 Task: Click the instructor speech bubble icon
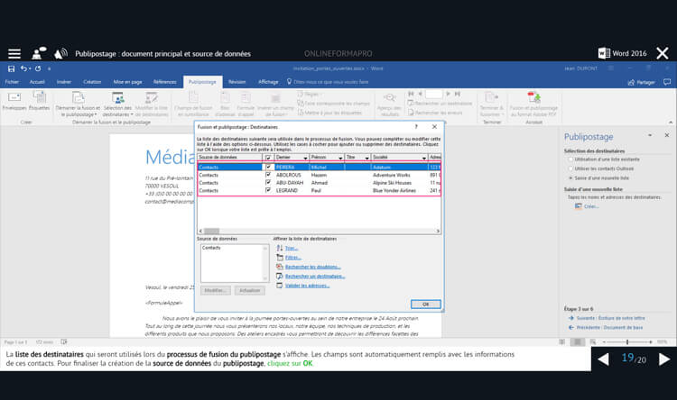(x=40, y=53)
